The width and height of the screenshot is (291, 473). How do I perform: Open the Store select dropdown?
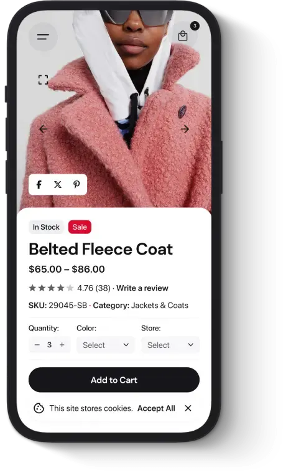[x=170, y=345]
